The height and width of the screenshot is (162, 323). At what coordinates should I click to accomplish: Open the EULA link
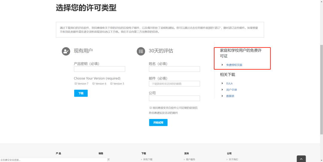click(x=229, y=83)
